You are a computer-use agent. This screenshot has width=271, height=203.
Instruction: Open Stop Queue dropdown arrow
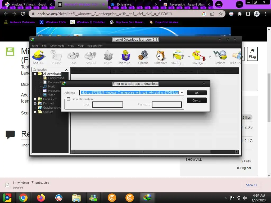pos(210,57)
